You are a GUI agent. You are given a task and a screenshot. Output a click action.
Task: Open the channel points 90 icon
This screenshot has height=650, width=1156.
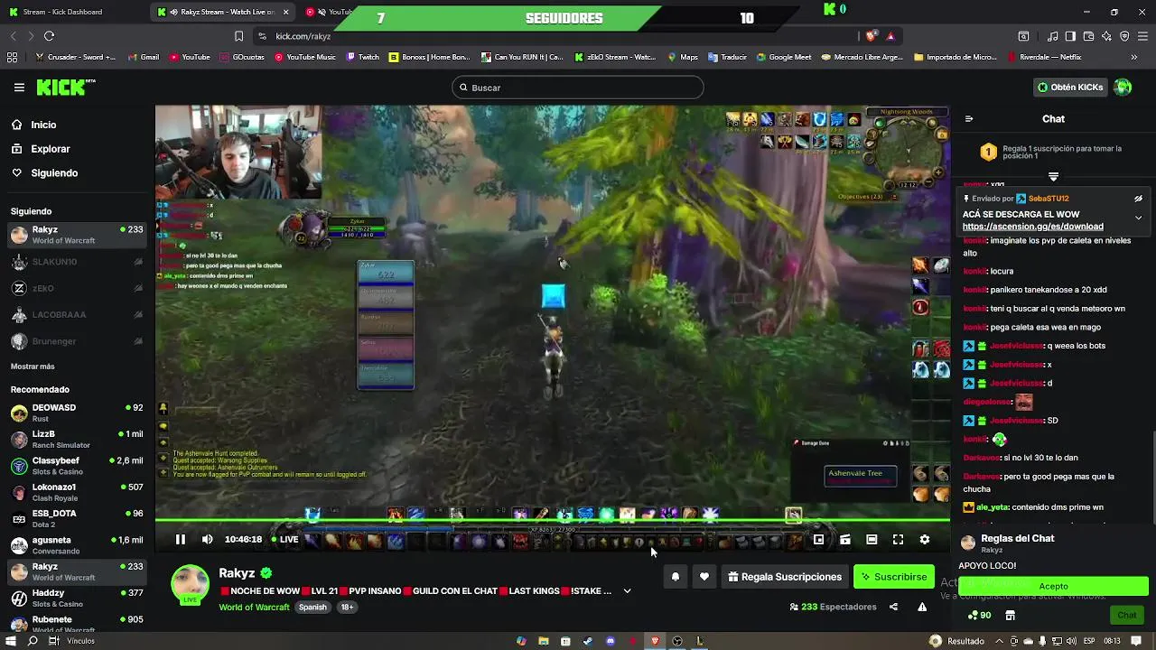[x=979, y=616]
